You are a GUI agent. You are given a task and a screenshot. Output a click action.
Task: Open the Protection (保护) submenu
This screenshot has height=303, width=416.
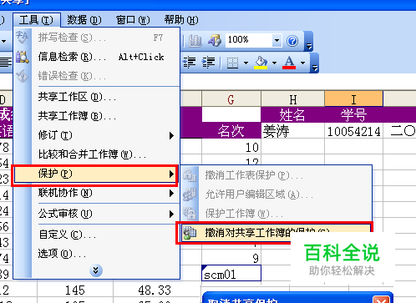[95, 174]
